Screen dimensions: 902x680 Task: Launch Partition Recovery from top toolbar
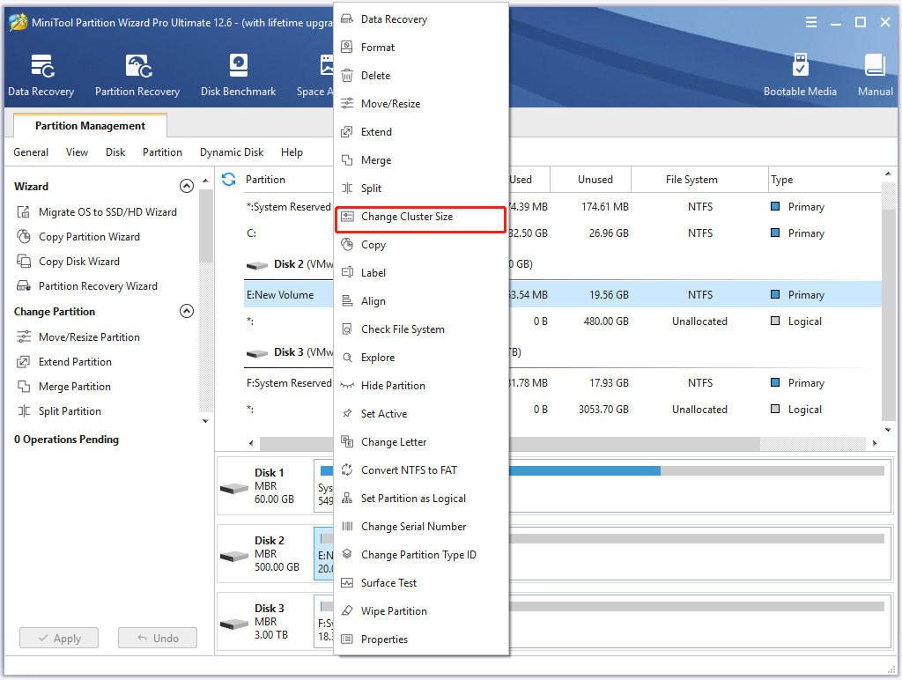tap(137, 74)
